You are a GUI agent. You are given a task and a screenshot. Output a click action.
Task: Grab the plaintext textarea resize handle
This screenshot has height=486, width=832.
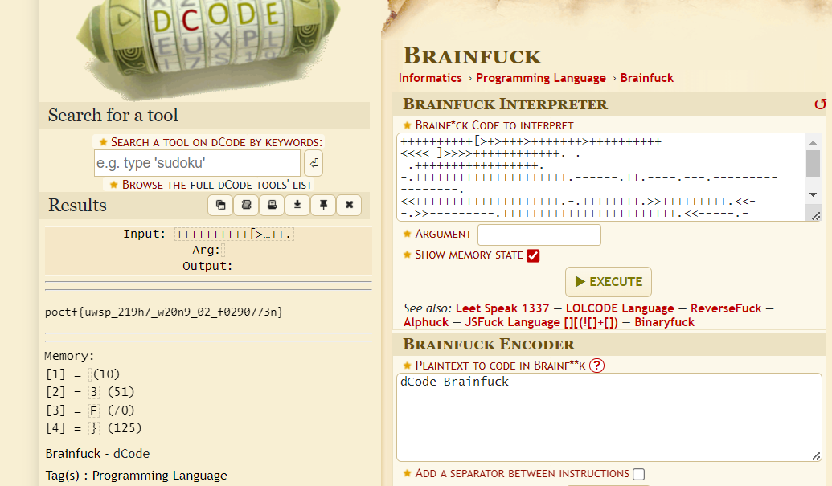coord(816,455)
